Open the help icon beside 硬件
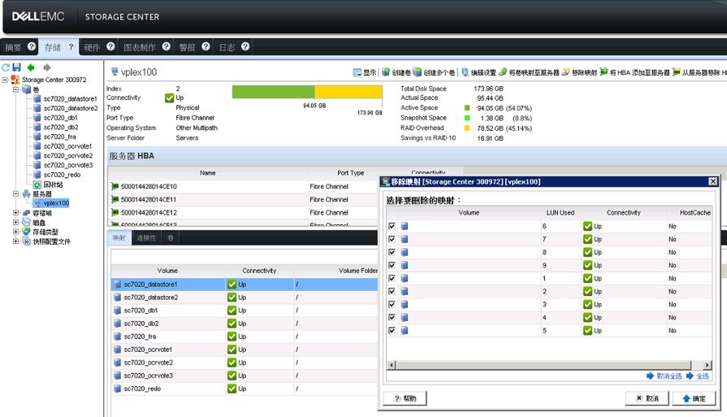727x417 pixels. pyautogui.click(x=110, y=46)
